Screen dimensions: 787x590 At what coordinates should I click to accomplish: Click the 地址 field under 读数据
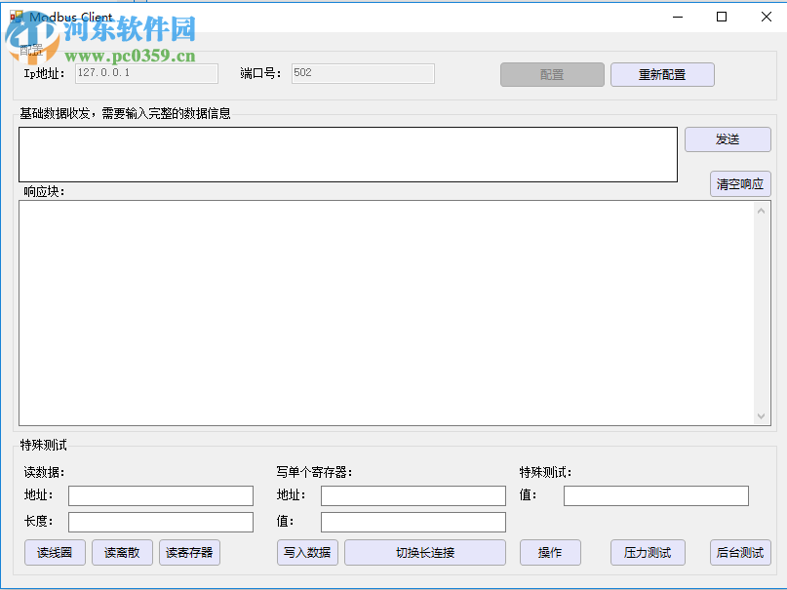[x=160, y=495]
